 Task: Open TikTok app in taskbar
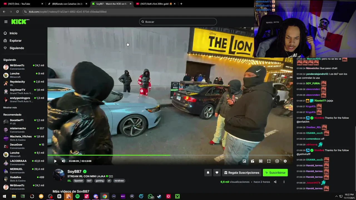(x=86, y=196)
